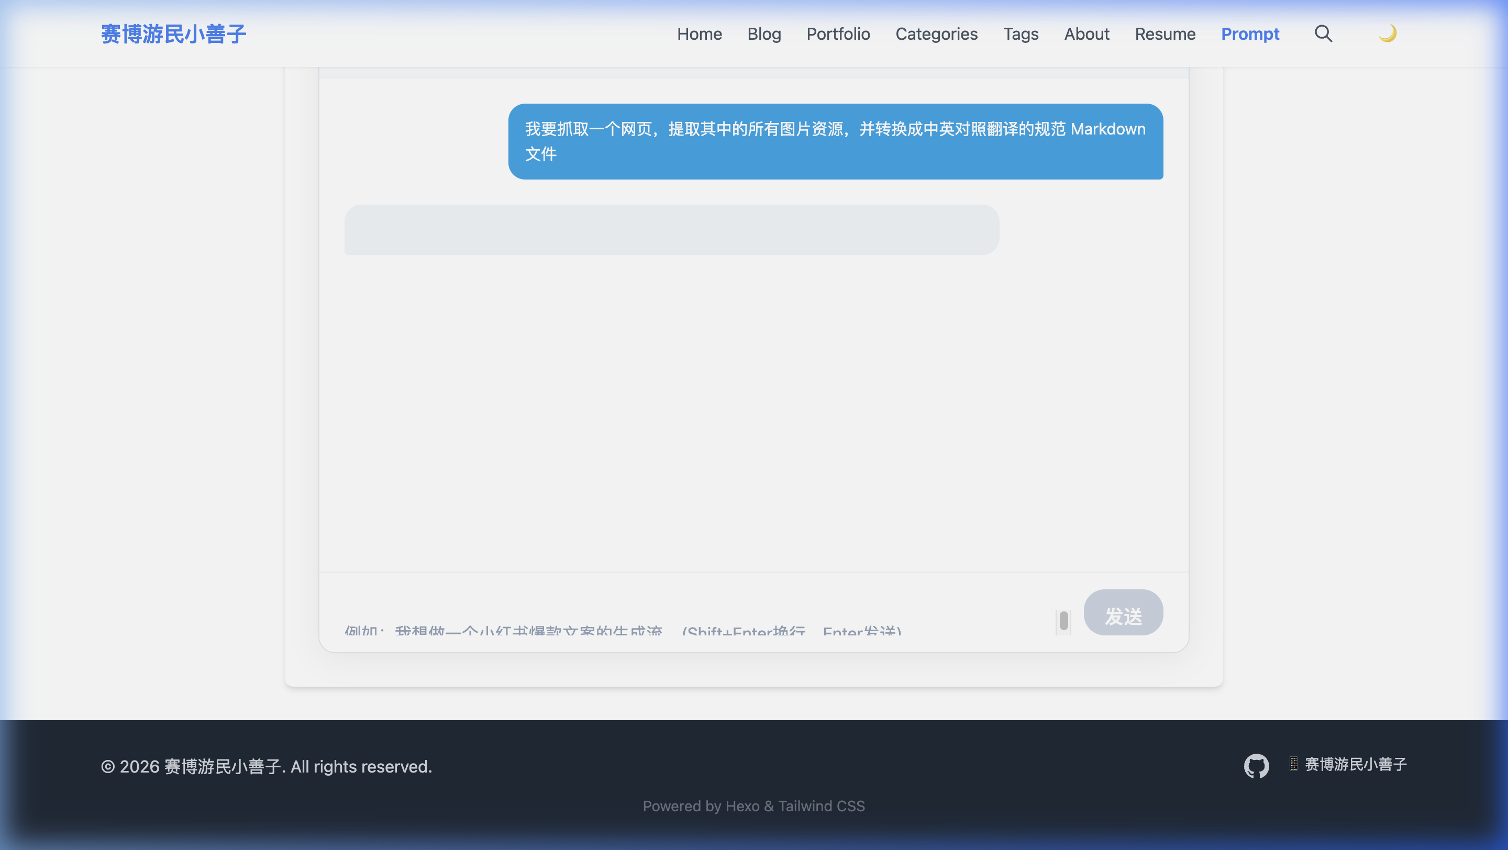Open the GitHub icon in footer
This screenshot has width=1508, height=850.
(x=1256, y=766)
